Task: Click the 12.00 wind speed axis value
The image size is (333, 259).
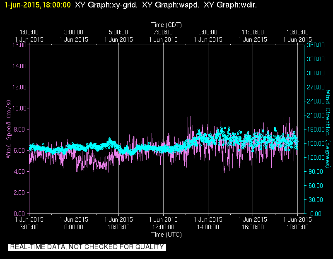Action: point(19,87)
